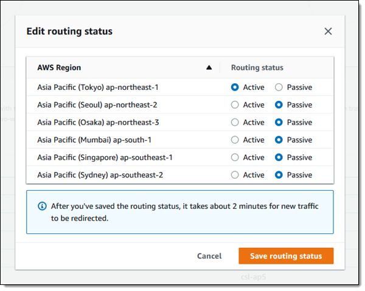This screenshot has height=291, width=365.
Task: Click the Routing status column header
Action: pyautogui.click(x=257, y=68)
